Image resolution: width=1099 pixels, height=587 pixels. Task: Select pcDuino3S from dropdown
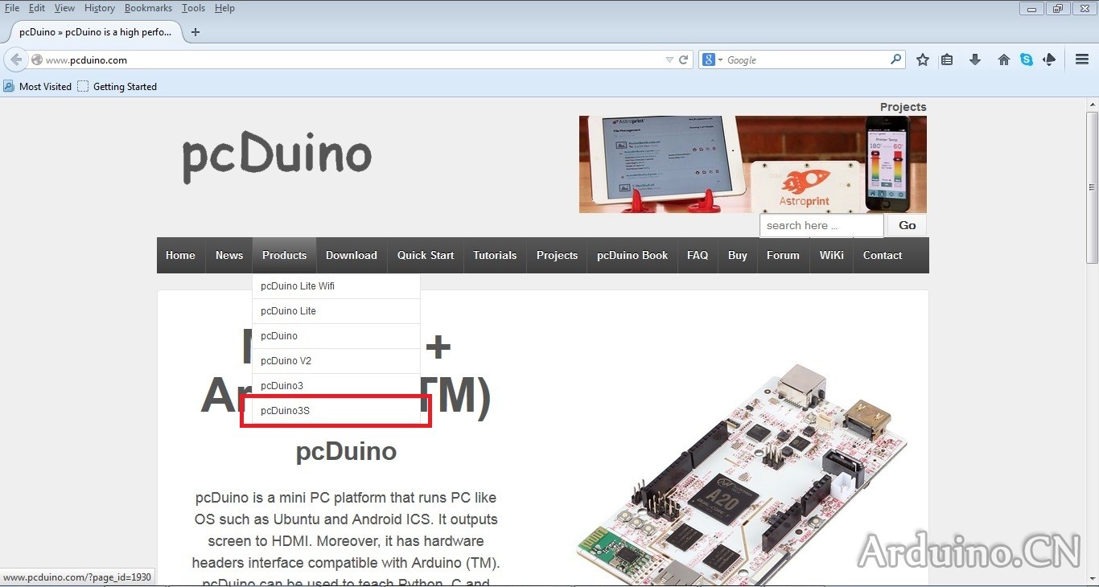click(336, 411)
